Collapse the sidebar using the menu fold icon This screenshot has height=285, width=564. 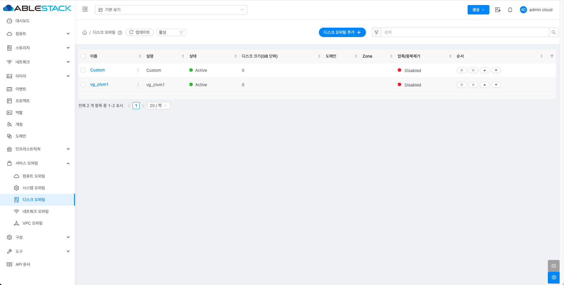(x=85, y=9)
